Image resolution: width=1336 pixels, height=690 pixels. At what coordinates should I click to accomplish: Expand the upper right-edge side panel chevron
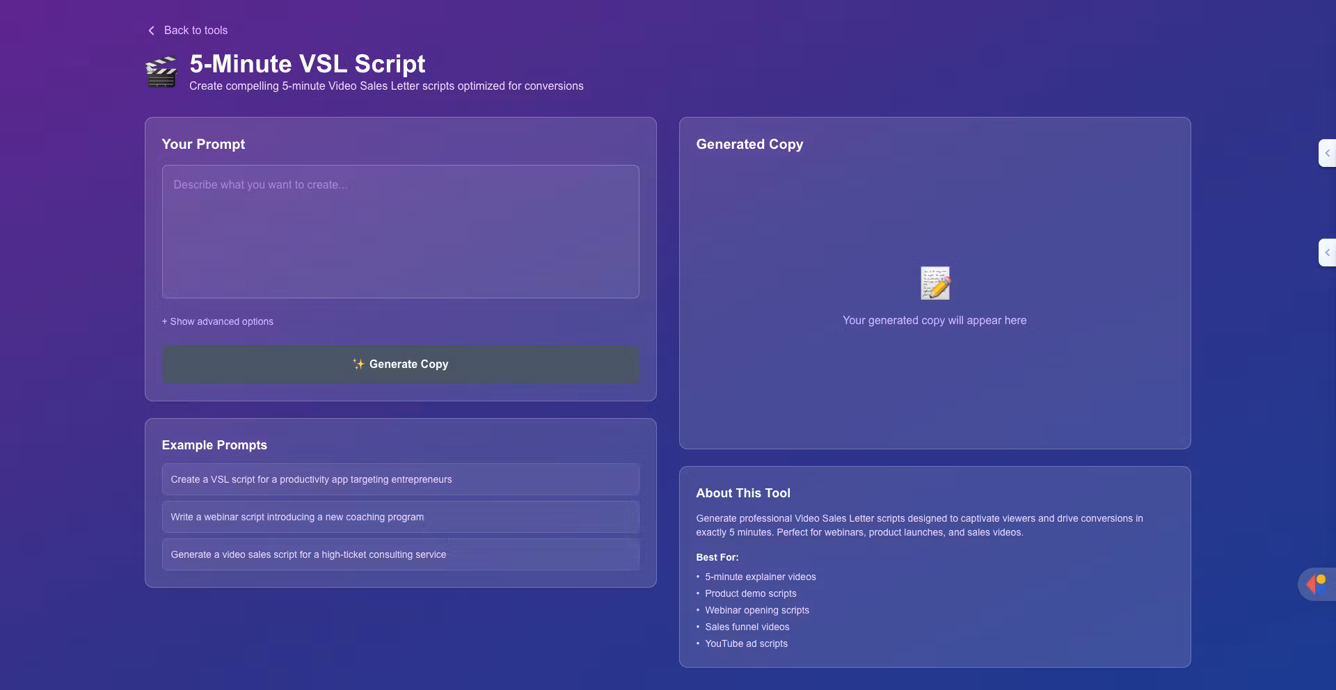coord(1327,153)
